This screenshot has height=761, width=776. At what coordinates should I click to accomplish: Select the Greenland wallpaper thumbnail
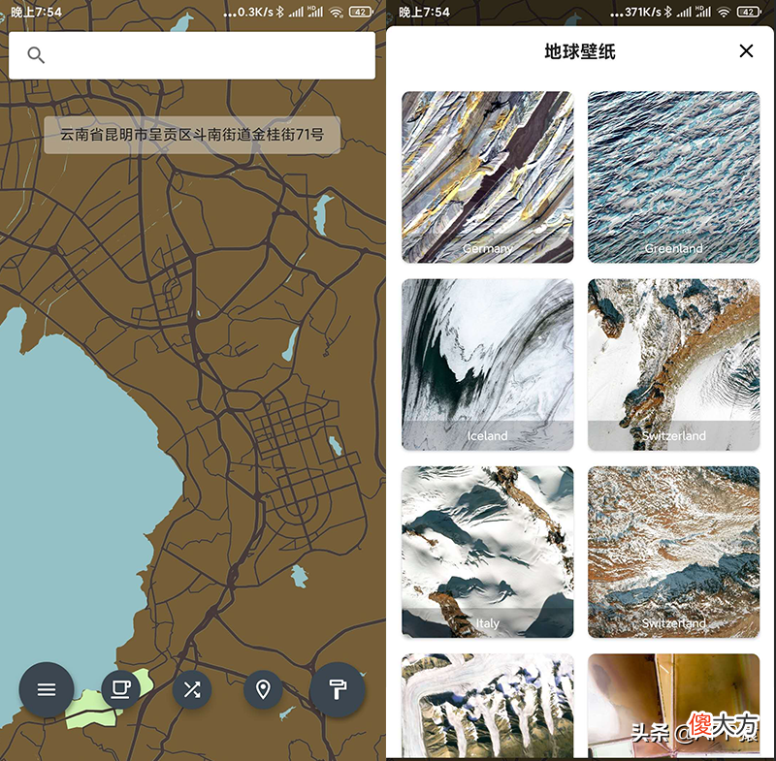(x=673, y=177)
